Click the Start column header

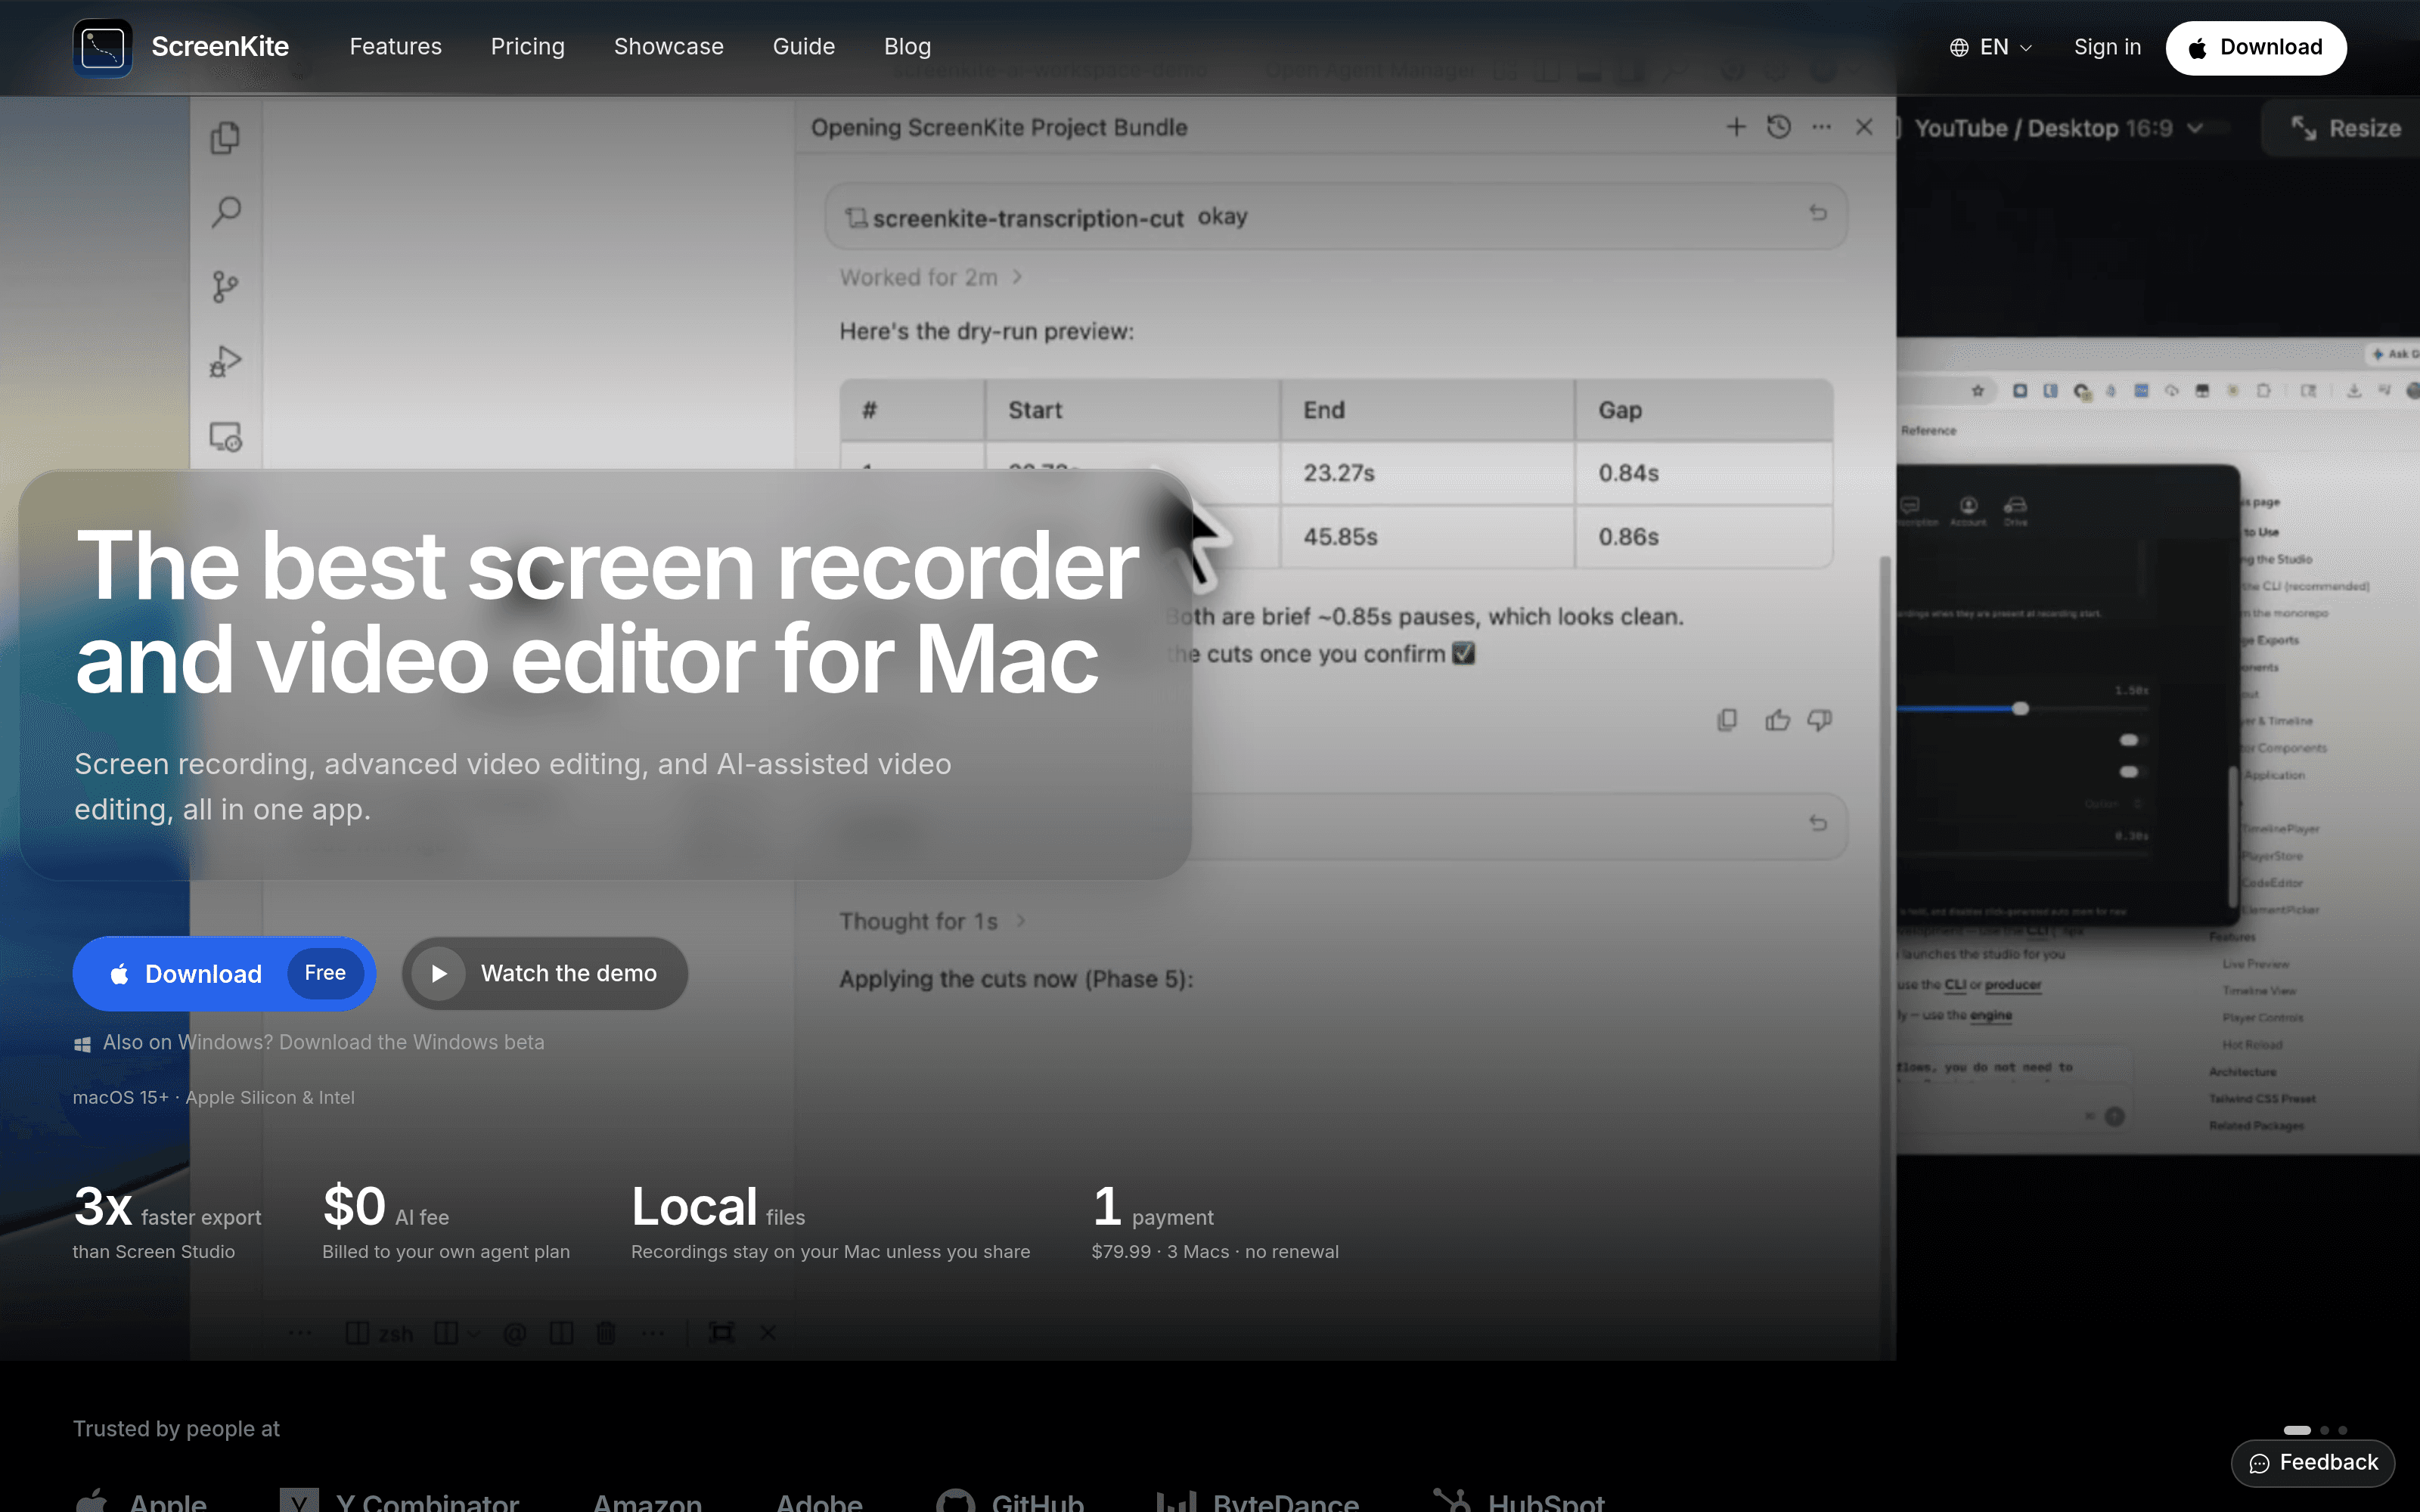click(1132, 410)
